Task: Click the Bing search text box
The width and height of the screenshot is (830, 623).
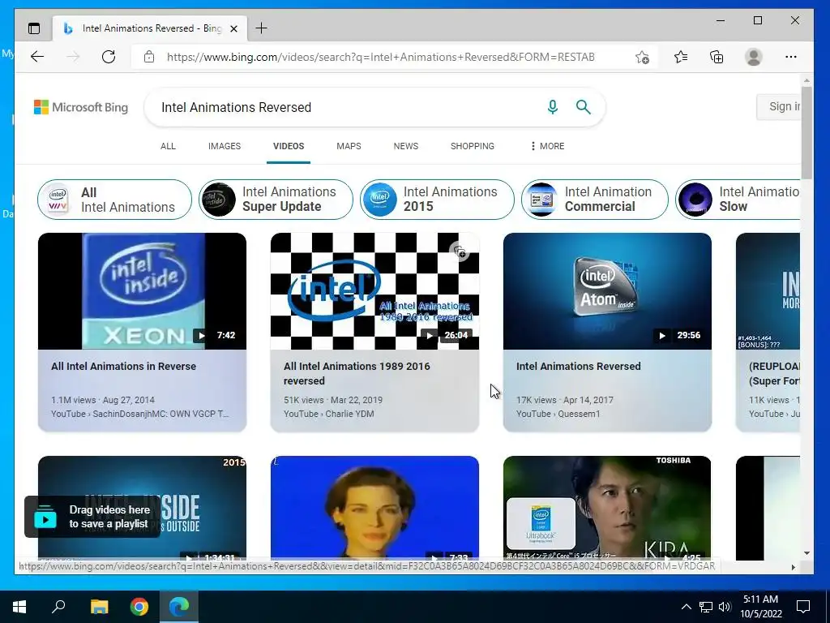Action: click(349, 107)
